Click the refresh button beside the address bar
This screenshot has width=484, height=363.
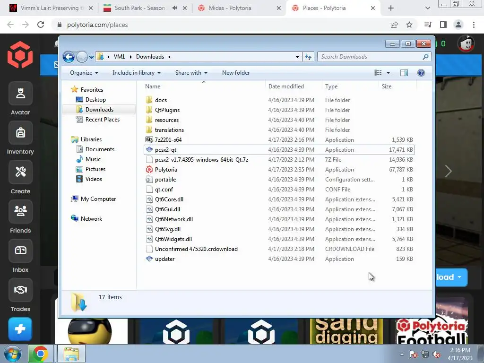[x=308, y=57]
